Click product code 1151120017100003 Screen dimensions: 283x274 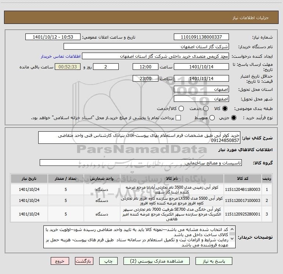(x=243, y=200)
